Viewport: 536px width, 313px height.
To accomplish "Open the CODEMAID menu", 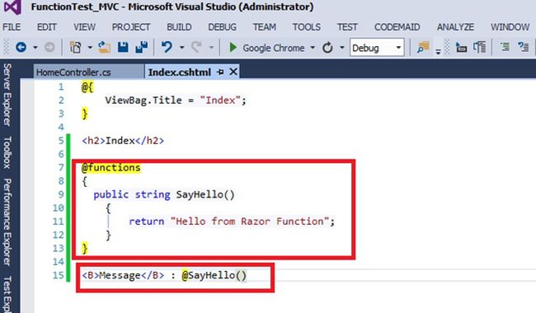I will 397,27.
